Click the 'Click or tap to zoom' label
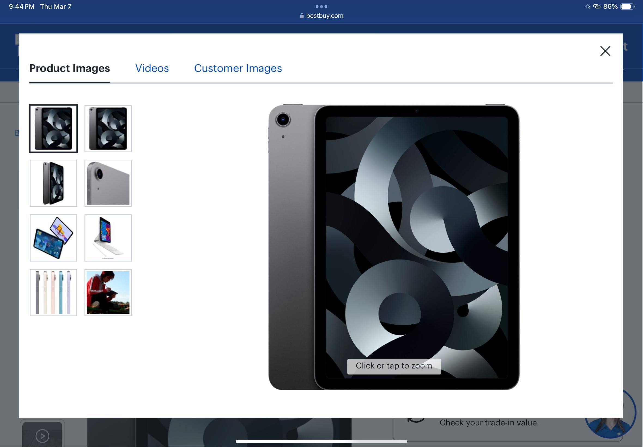Image resolution: width=643 pixels, height=447 pixels. pos(394,366)
